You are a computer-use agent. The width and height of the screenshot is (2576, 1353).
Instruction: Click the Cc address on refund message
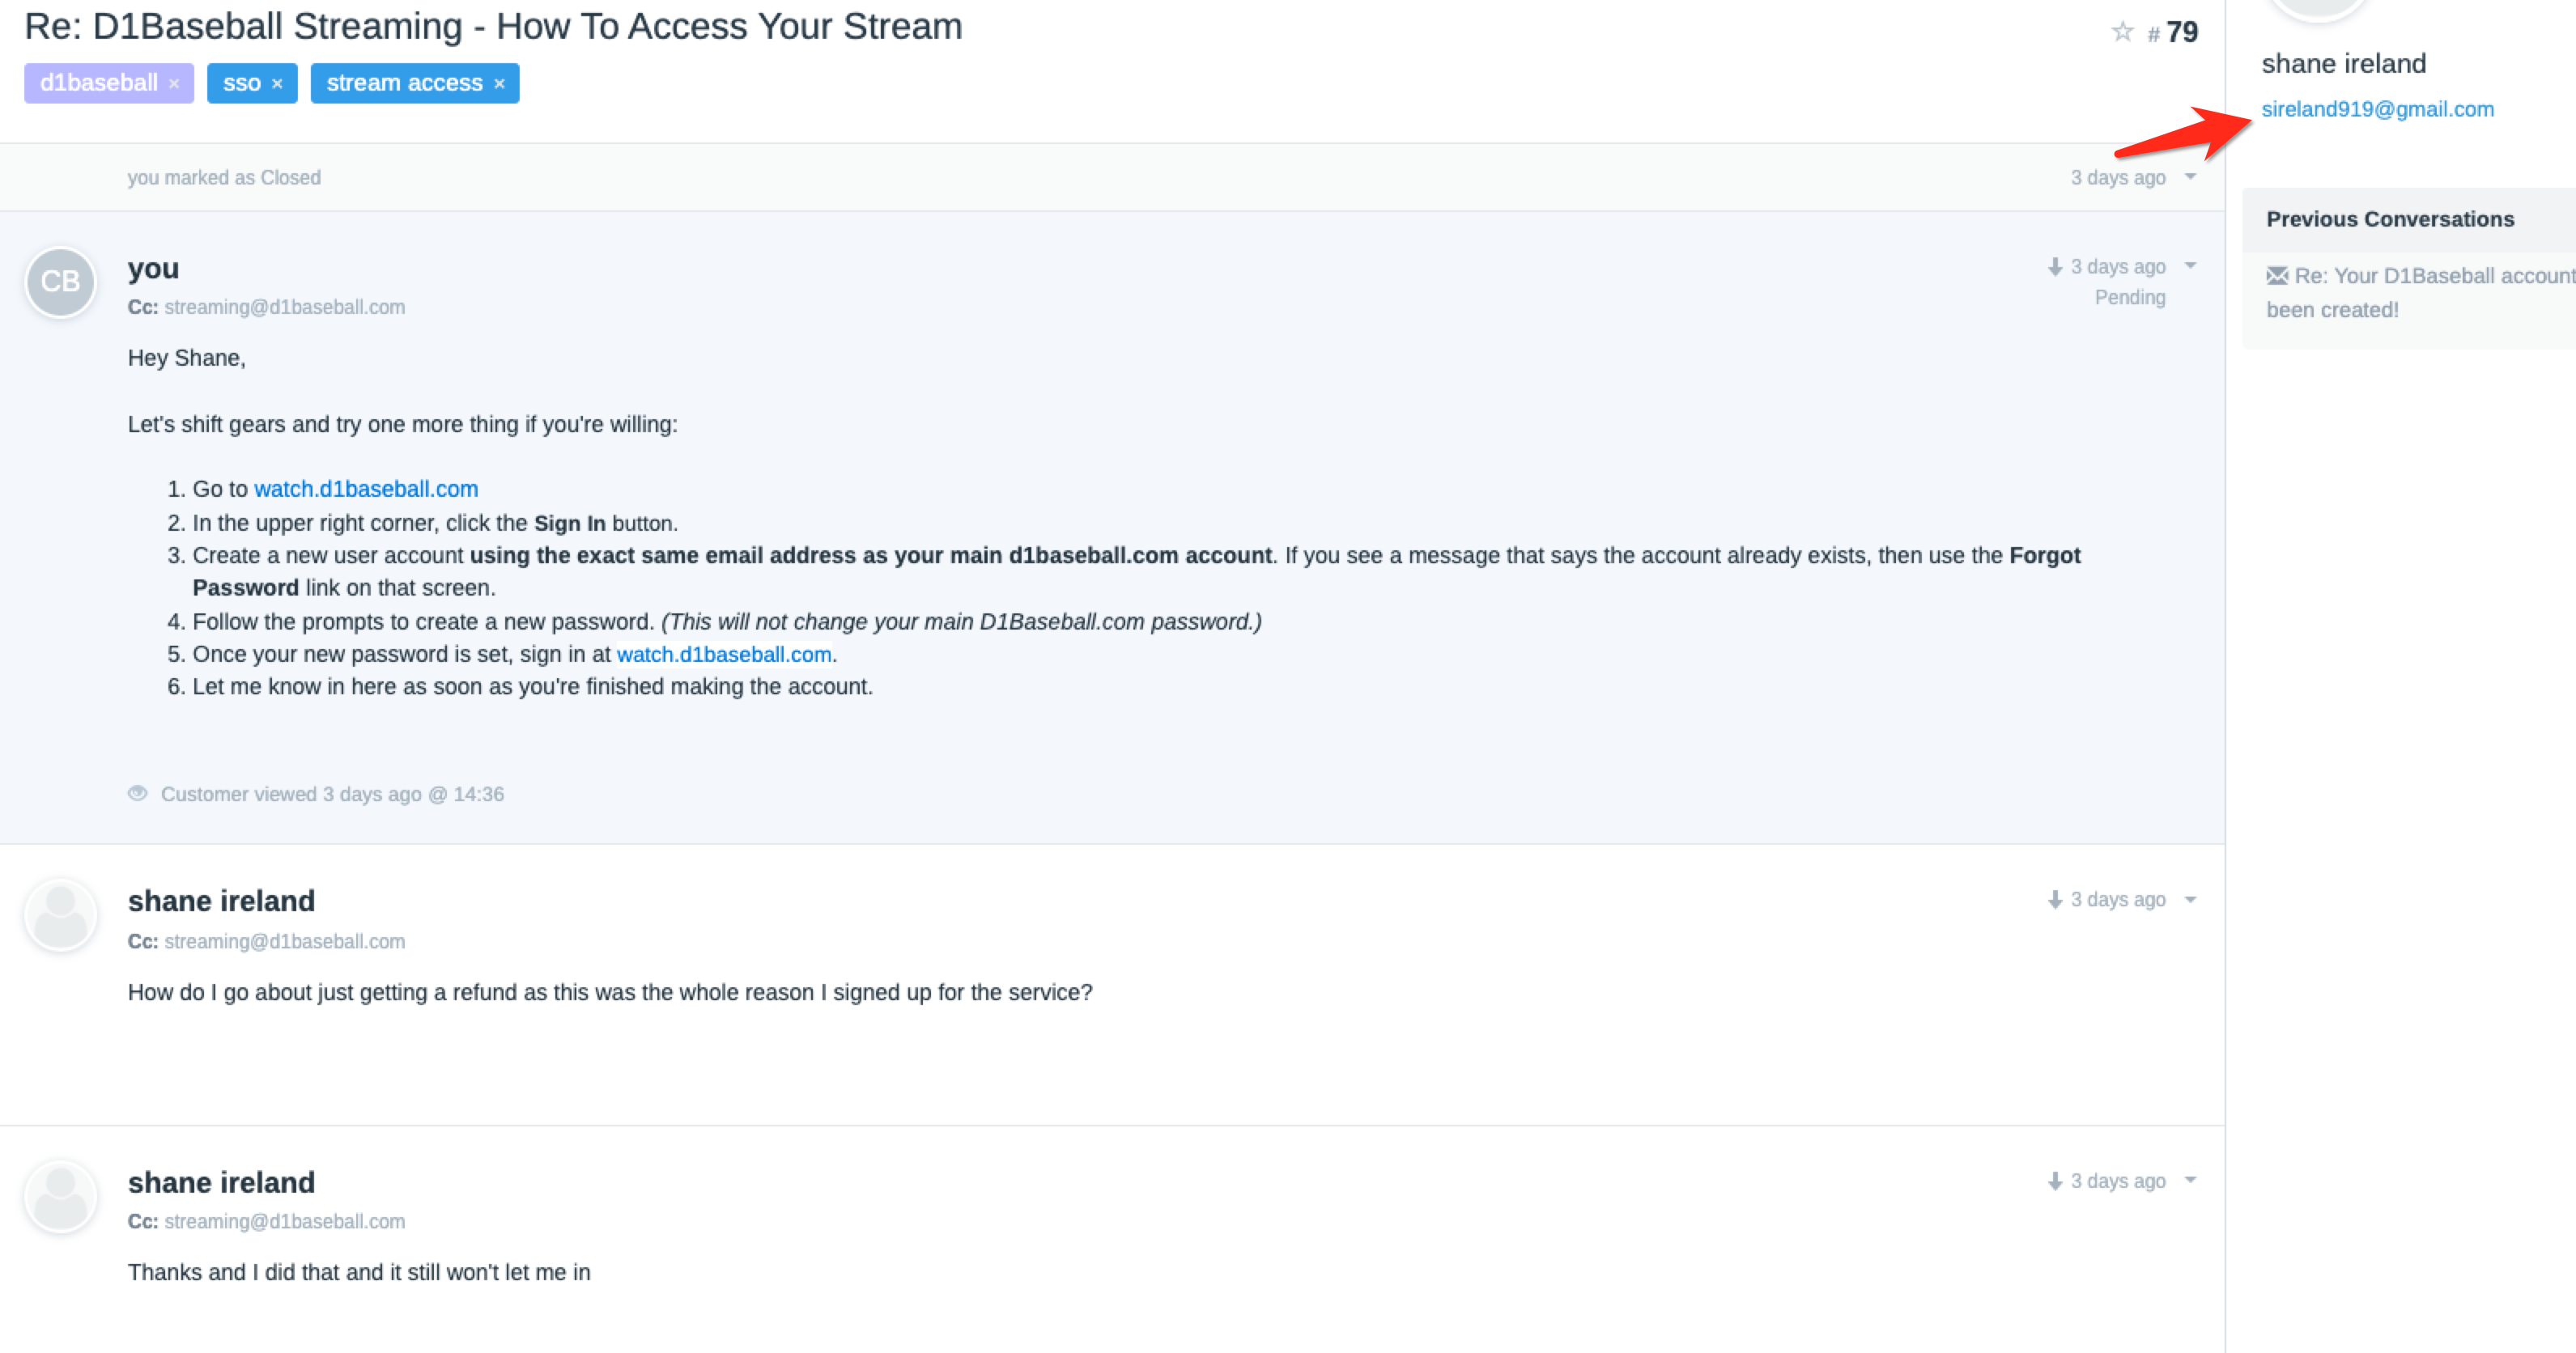point(285,941)
